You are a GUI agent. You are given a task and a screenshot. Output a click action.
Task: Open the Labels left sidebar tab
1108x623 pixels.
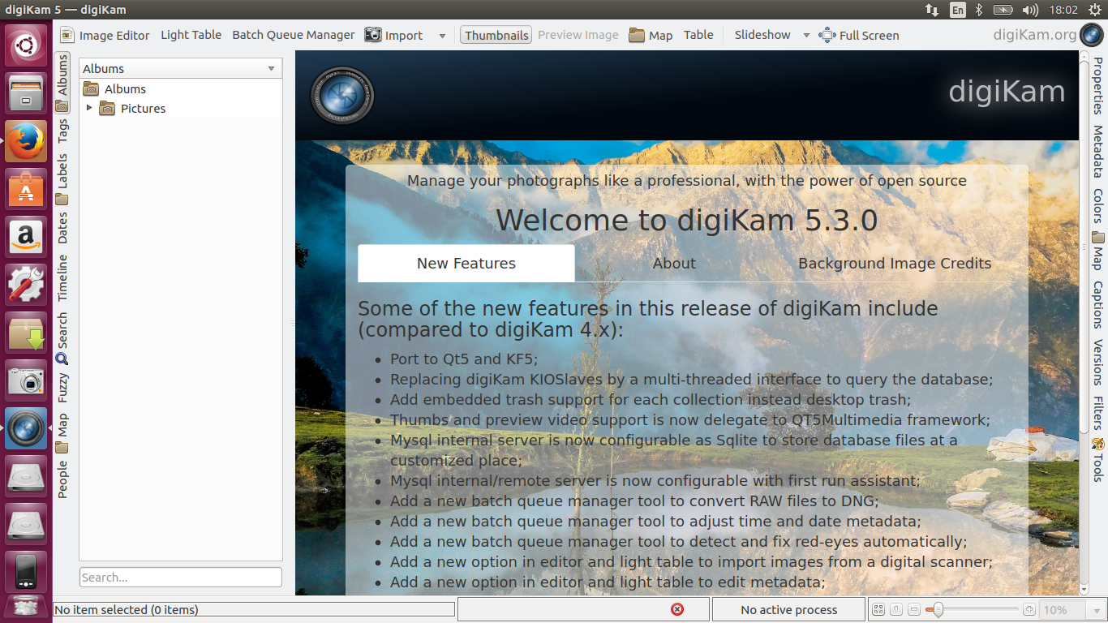tap(62, 178)
